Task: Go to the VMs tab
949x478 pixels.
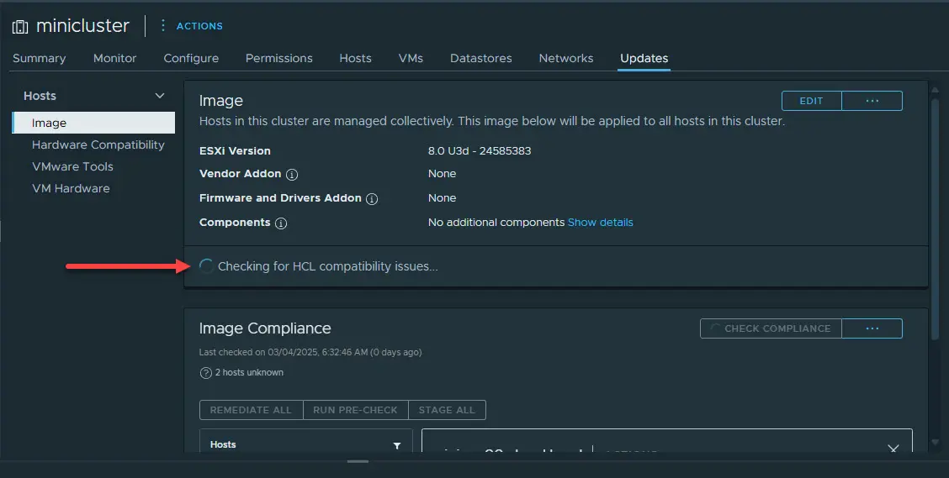Action: point(411,58)
